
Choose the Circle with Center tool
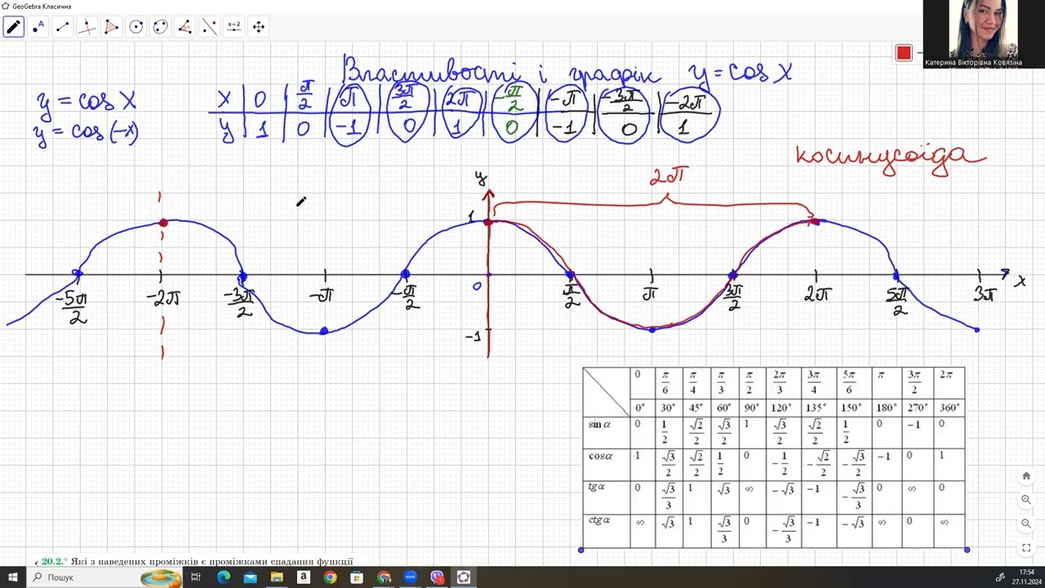tap(136, 27)
